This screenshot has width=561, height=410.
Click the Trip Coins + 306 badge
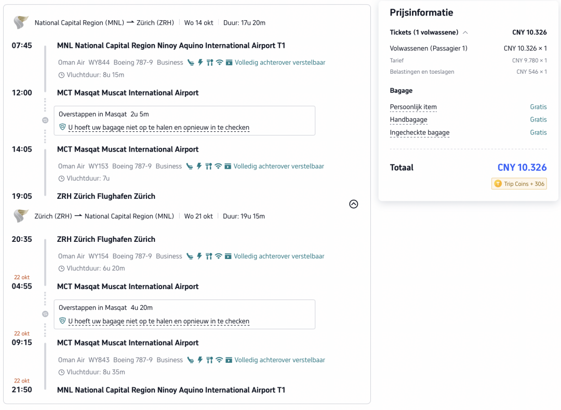click(x=519, y=184)
